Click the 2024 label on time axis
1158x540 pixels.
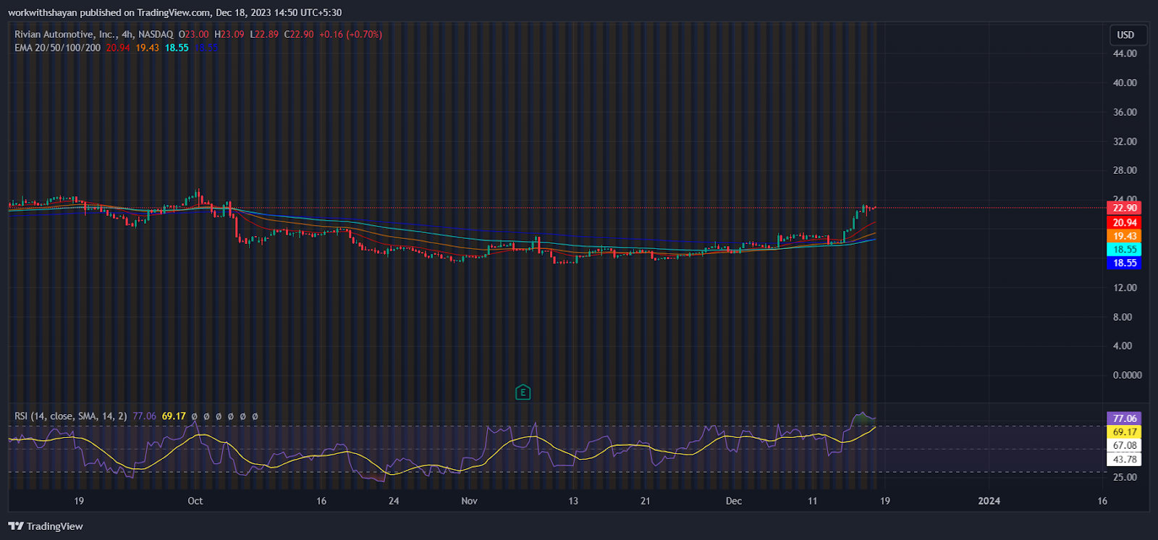(989, 501)
